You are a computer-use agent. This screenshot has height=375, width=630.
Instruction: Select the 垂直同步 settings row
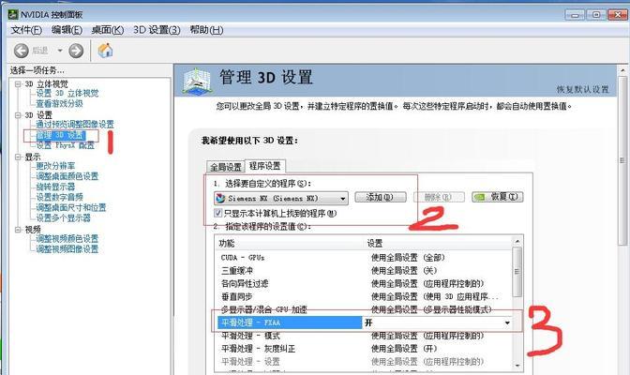[364, 296]
